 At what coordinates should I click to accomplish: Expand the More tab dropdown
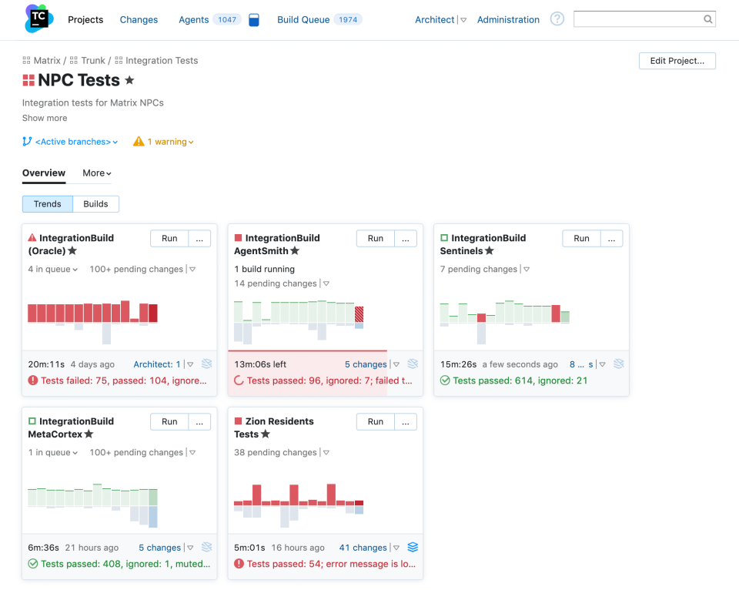pyautogui.click(x=97, y=173)
